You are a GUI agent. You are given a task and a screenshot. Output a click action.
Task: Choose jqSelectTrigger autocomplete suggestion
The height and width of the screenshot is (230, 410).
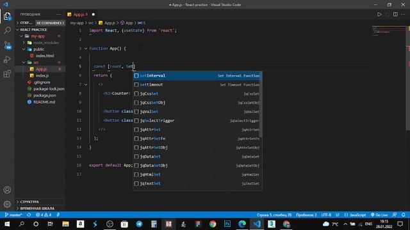click(x=197, y=121)
